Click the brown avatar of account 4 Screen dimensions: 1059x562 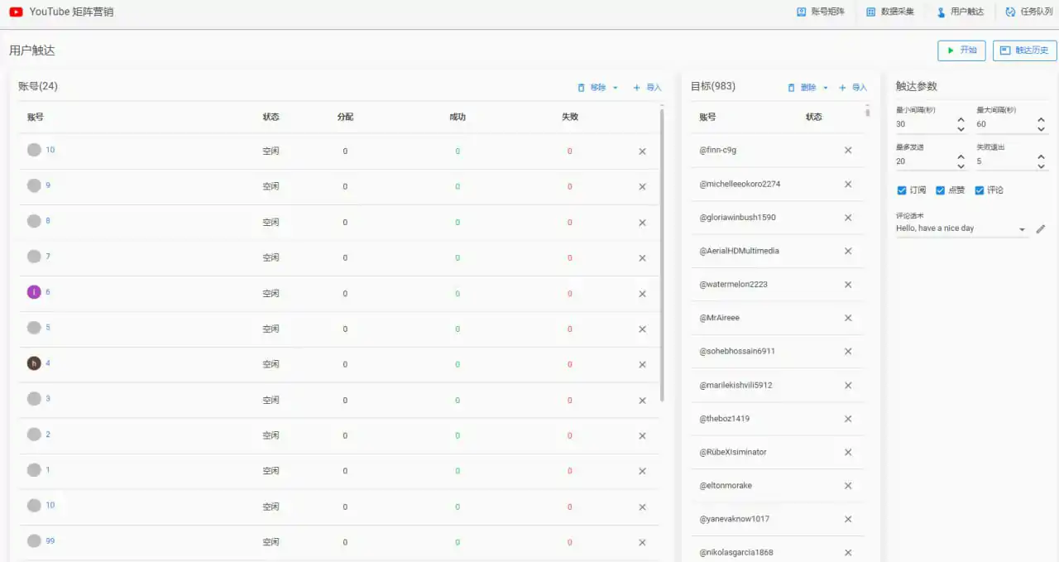click(34, 363)
